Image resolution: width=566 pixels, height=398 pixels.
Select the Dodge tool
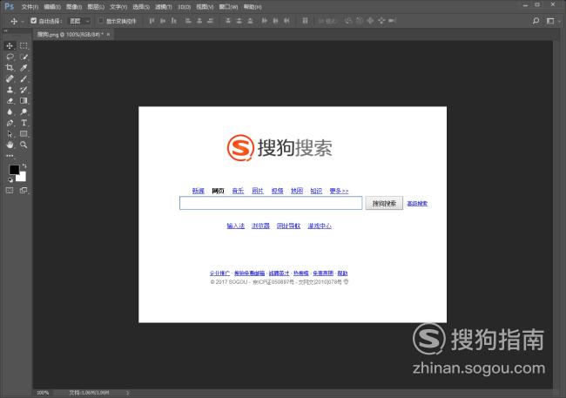[x=24, y=112]
